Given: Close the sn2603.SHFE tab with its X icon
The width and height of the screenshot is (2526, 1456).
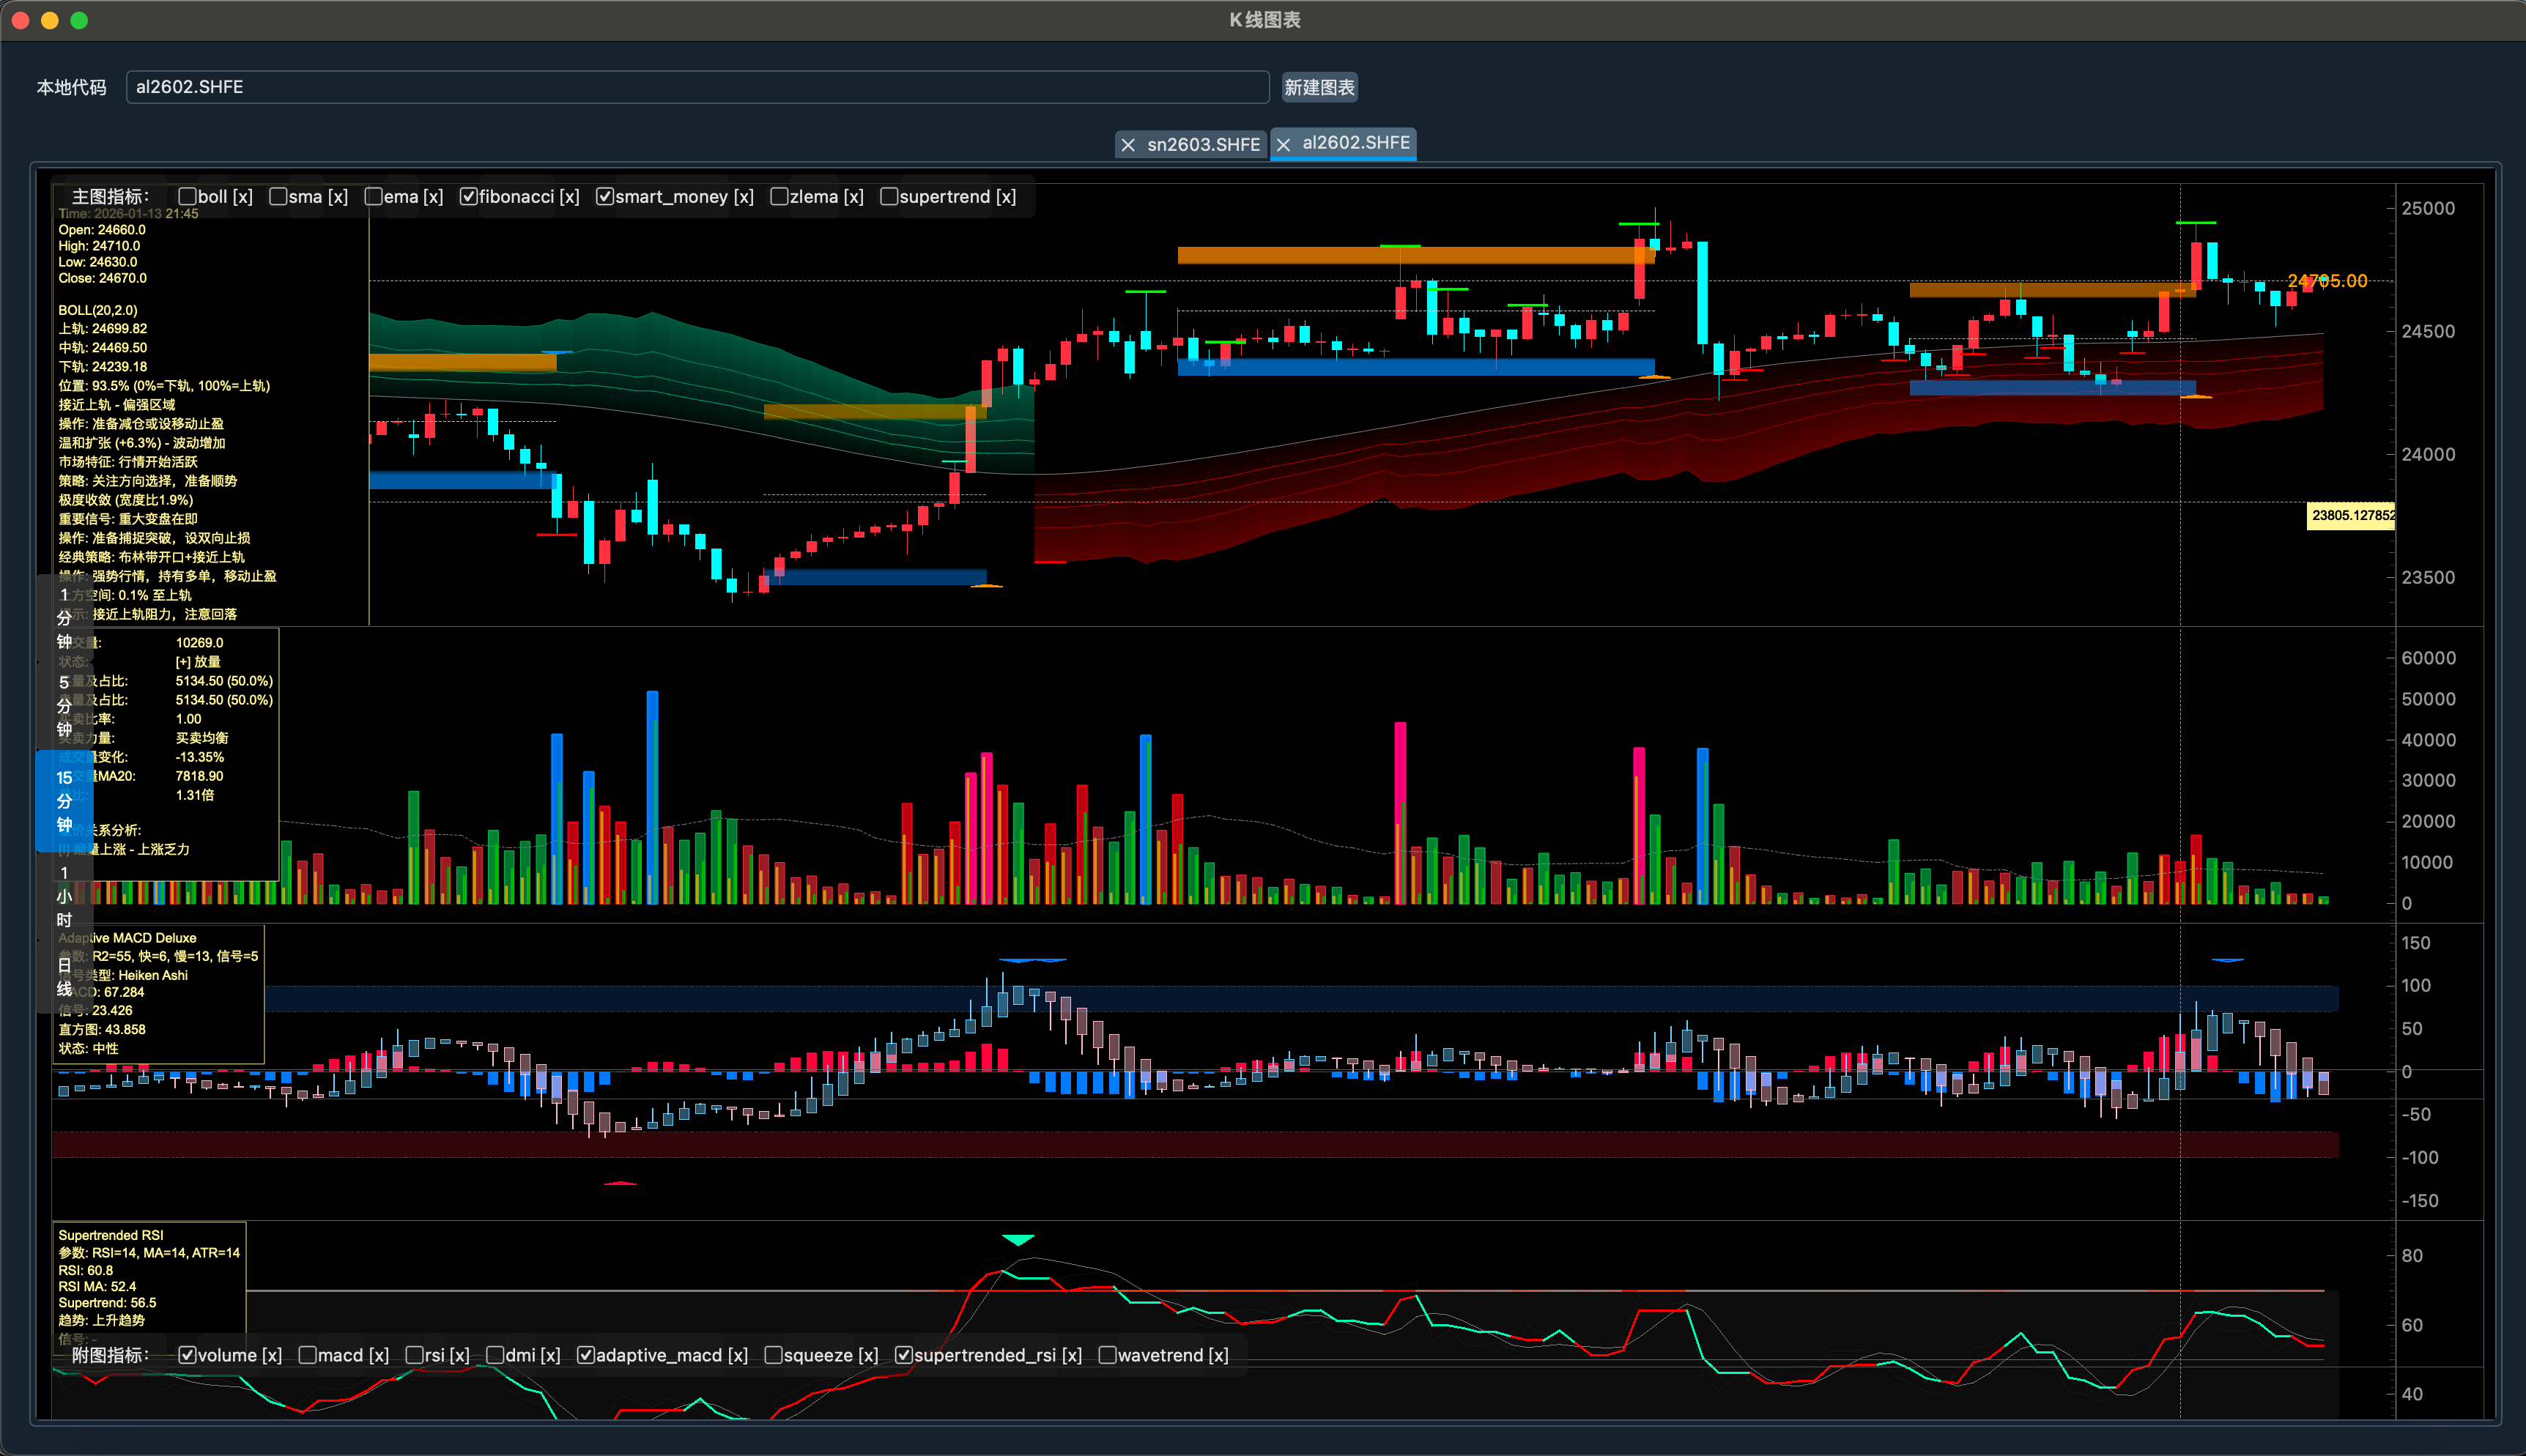Looking at the screenshot, I should pos(1128,145).
